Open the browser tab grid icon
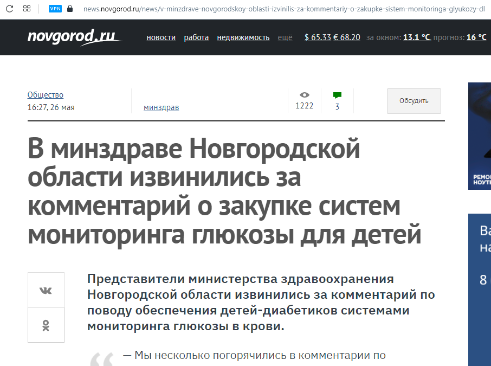The image size is (491, 366). click(x=27, y=9)
